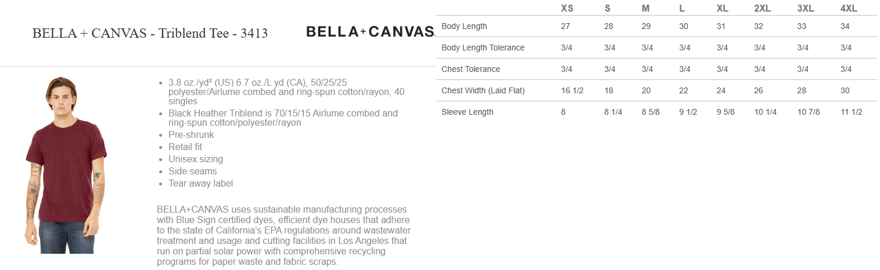Click the Chest Tolerance row label

(470, 69)
